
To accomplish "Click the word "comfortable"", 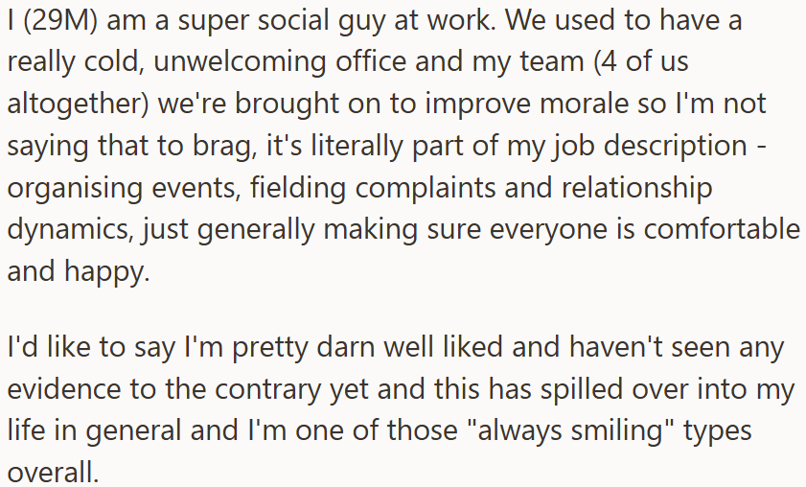I will pyautogui.click(x=722, y=229).
